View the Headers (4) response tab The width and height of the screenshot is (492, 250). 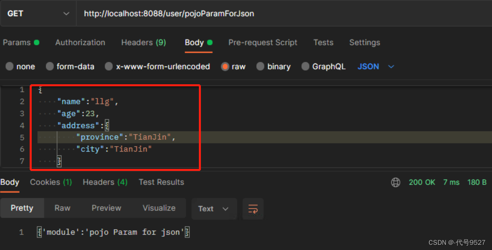[105, 182]
